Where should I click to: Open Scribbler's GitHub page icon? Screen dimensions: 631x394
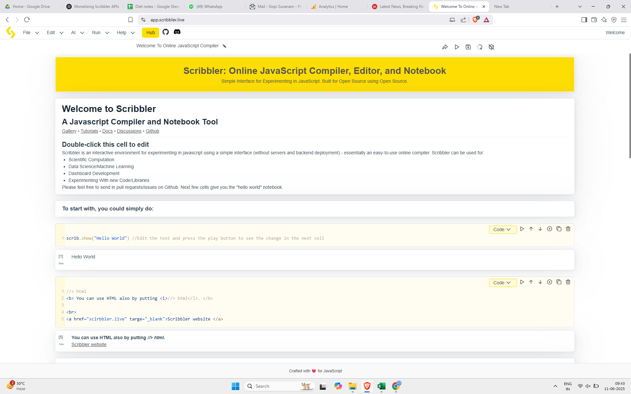[x=166, y=32]
